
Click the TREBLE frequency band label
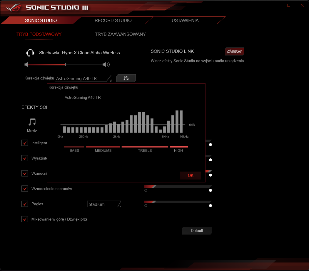[145, 150]
